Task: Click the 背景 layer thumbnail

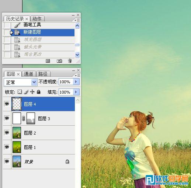Action: coord(17,161)
